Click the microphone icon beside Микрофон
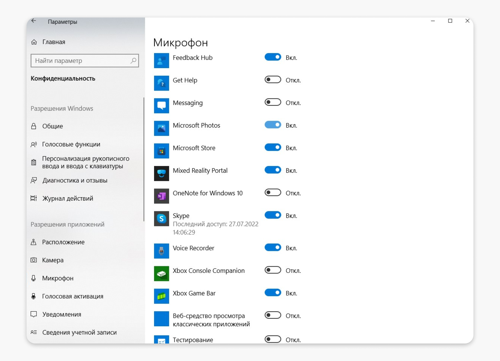 [34, 278]
